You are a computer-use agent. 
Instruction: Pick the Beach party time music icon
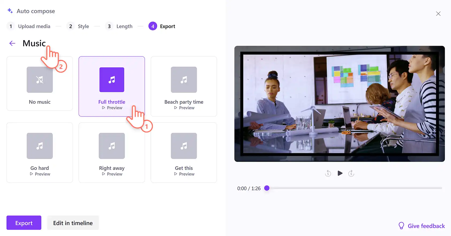184,80
